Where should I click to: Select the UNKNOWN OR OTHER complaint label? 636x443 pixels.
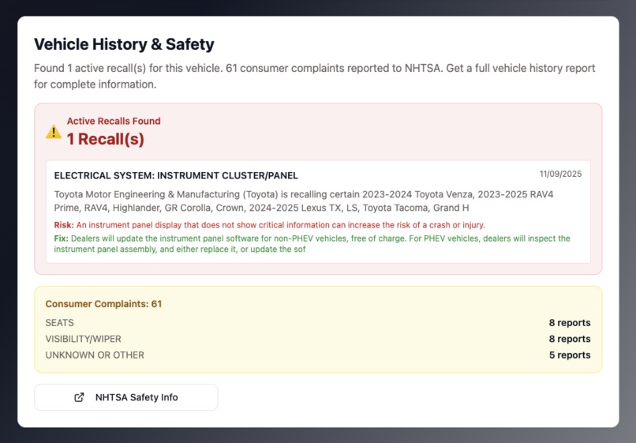point(95,355)
